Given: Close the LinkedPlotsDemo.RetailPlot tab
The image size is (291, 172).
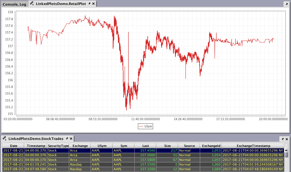Looking at the screenshot, I should tap(93, 4).
